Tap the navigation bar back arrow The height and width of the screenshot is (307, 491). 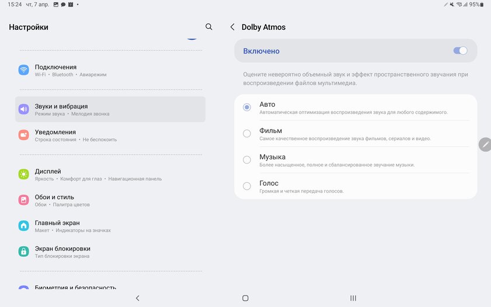coord(137,298)
